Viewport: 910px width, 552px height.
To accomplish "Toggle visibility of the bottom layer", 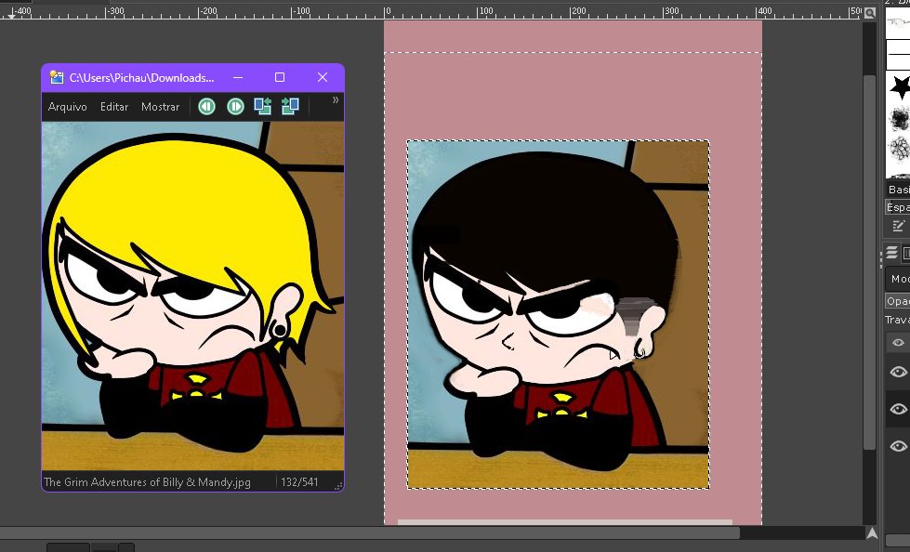I will click(899, 446).
